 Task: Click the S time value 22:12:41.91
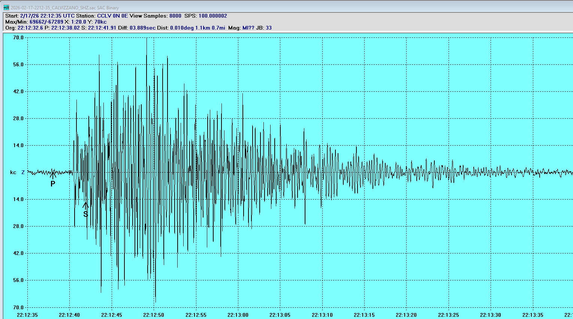[x=102, y=28]
